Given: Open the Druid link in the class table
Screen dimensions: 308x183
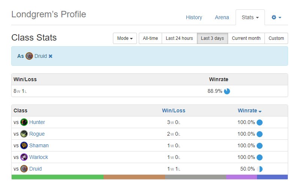Looking at the screenshot, I should 35,169.
